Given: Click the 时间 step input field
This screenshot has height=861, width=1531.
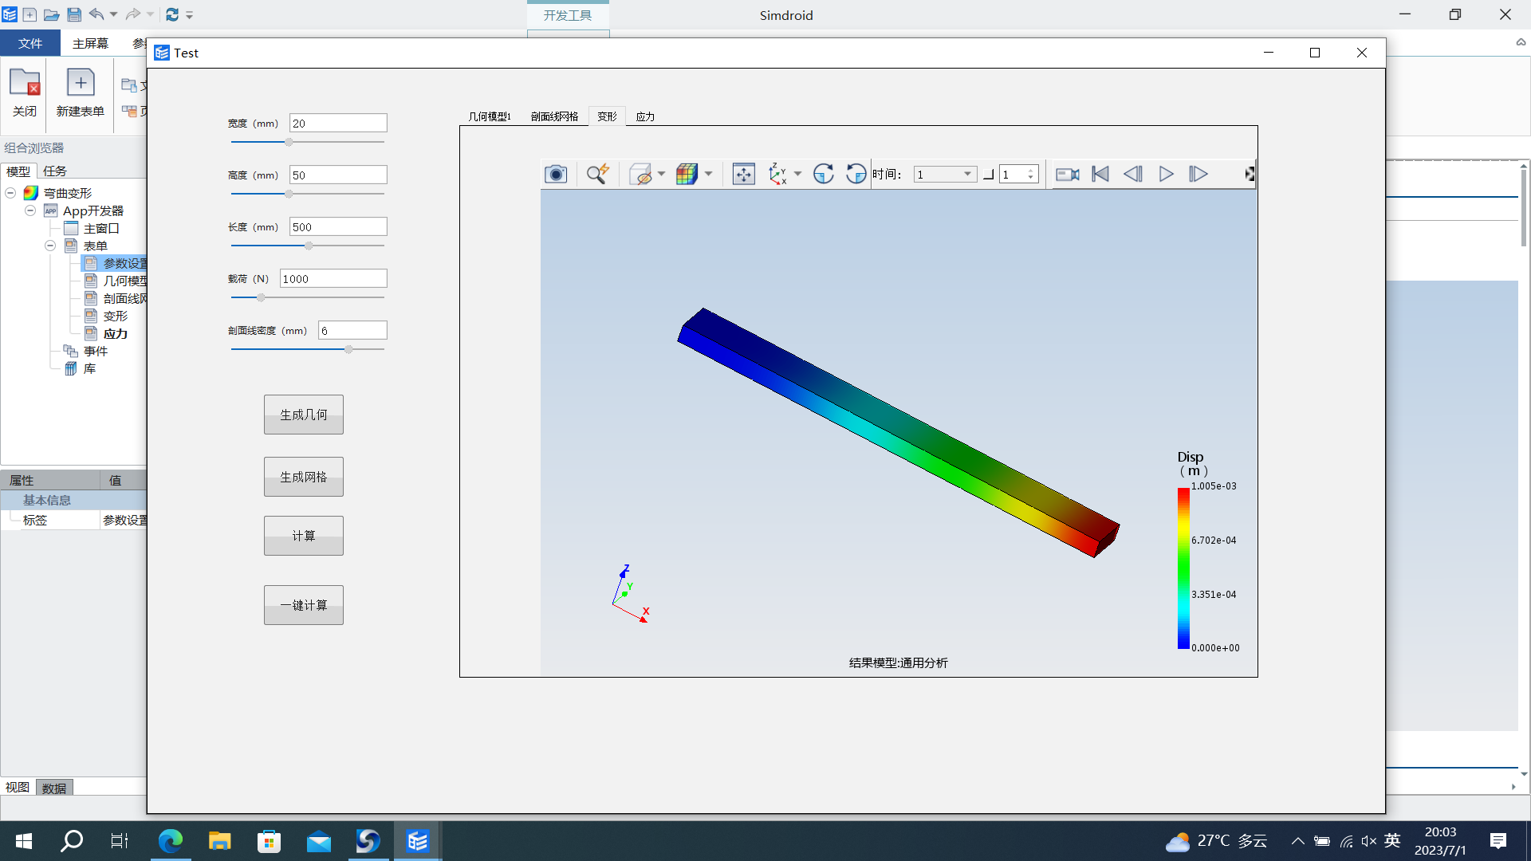Looking at the screenshot, I should 1012,174.
